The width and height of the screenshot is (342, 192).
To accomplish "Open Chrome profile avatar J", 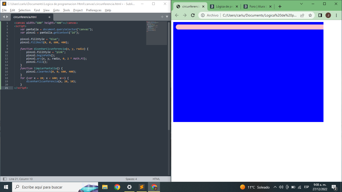I will pos(328,15).
